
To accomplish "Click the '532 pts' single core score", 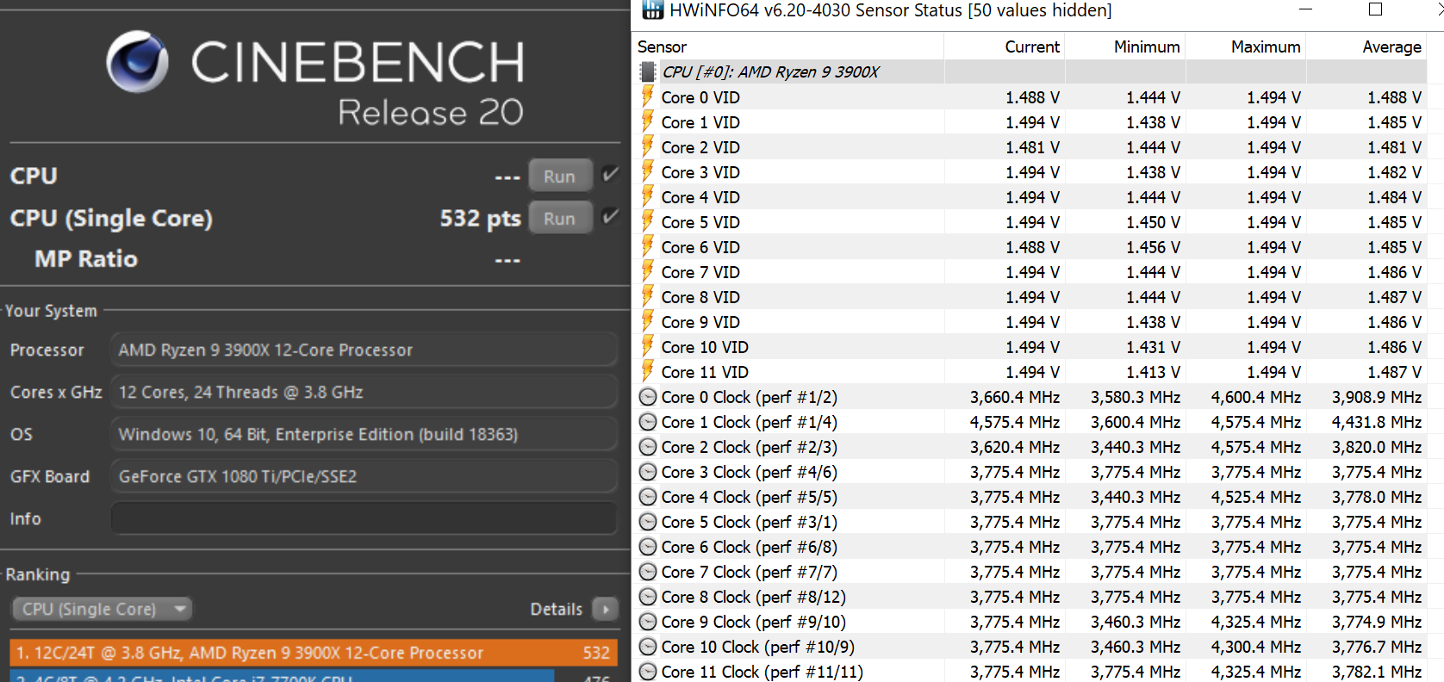I will [481, 219].
